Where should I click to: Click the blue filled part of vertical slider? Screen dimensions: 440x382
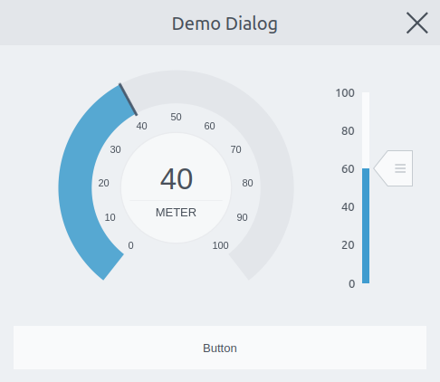click(366, 225)
